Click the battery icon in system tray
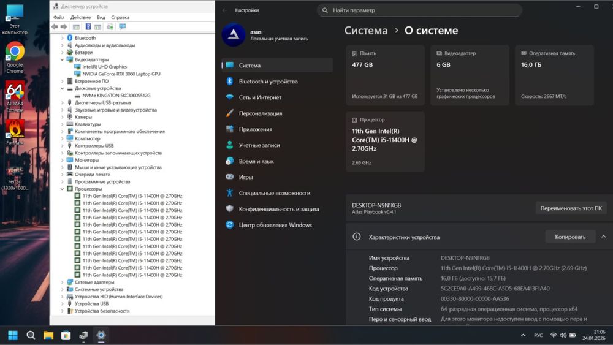The image size is (613, 345). coord(573,335)
